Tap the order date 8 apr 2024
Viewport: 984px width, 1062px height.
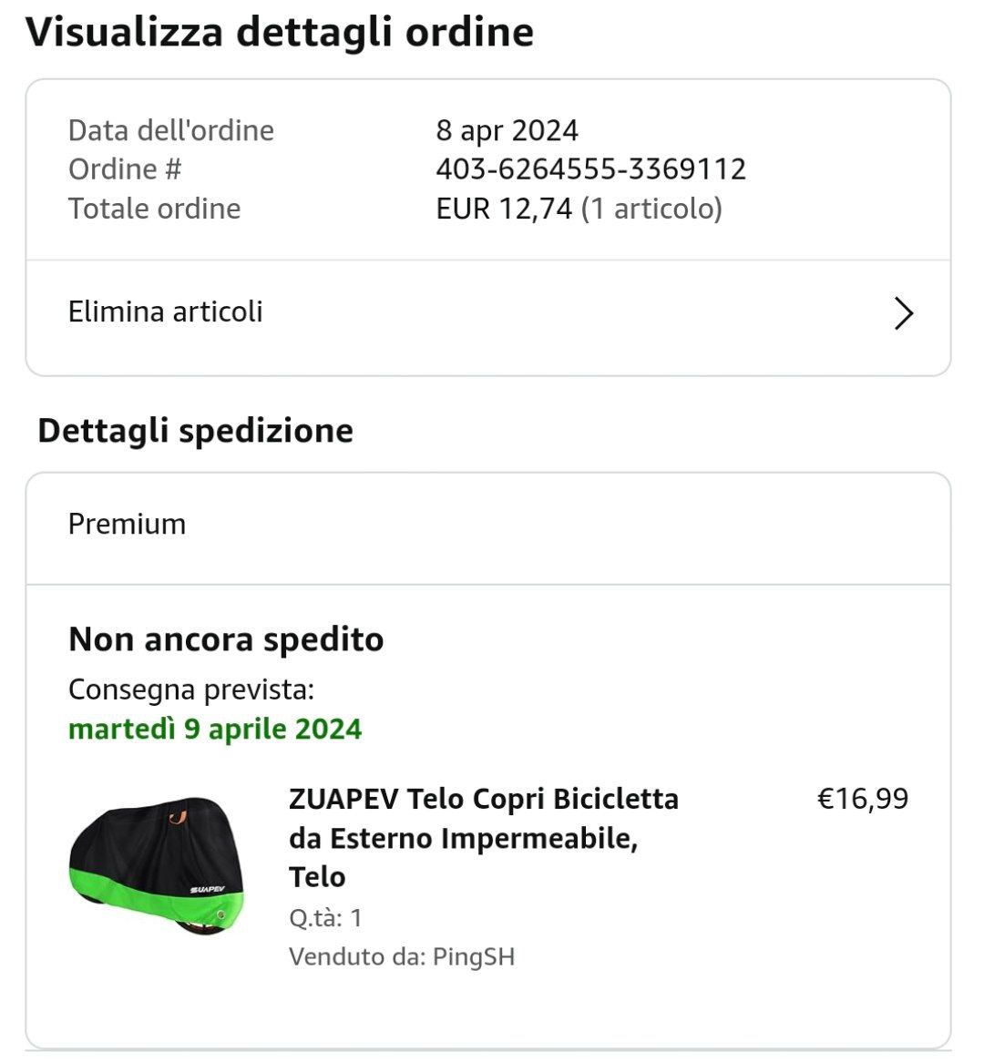point(507,131)
